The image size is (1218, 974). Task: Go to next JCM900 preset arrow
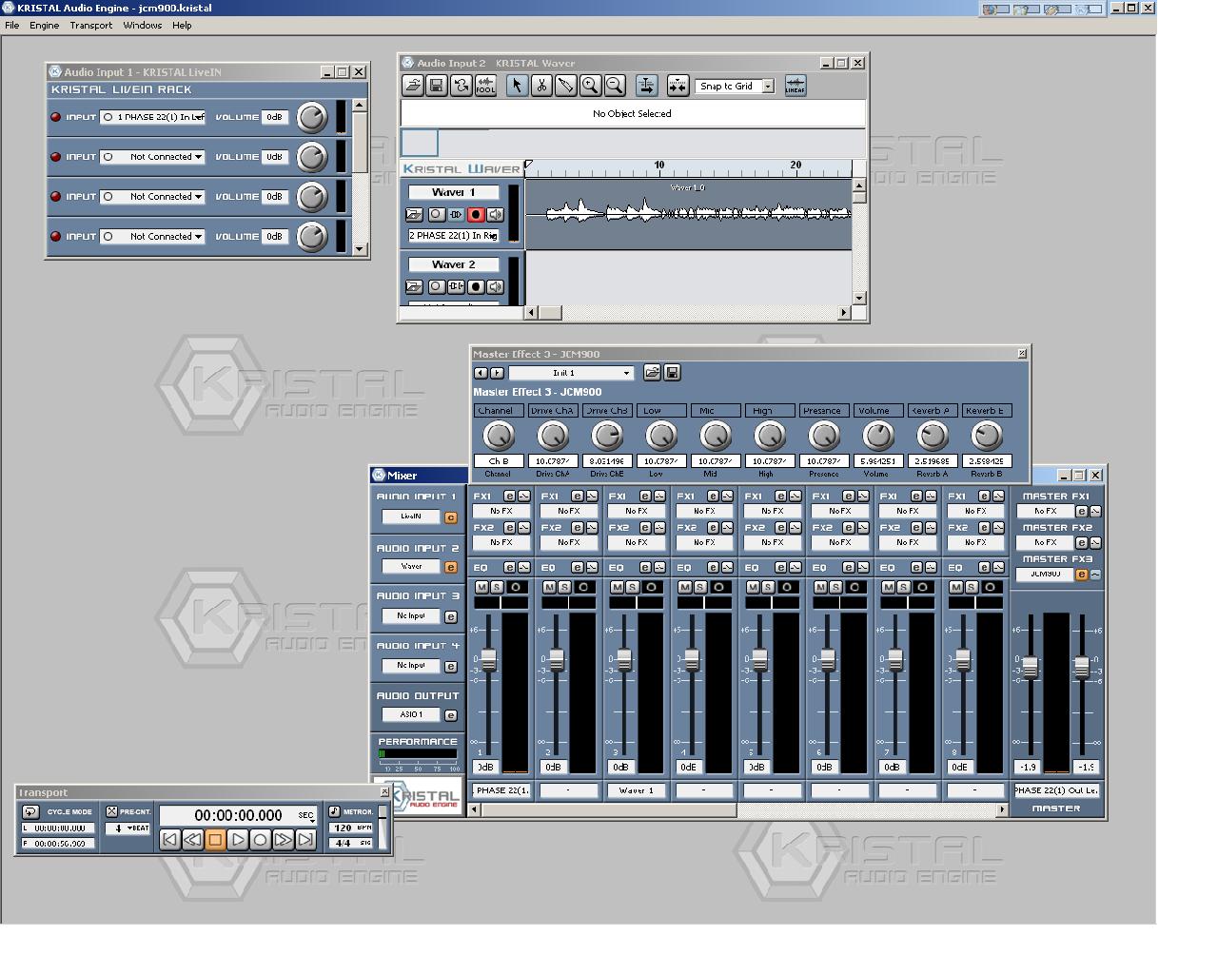(x=497, y=373)
